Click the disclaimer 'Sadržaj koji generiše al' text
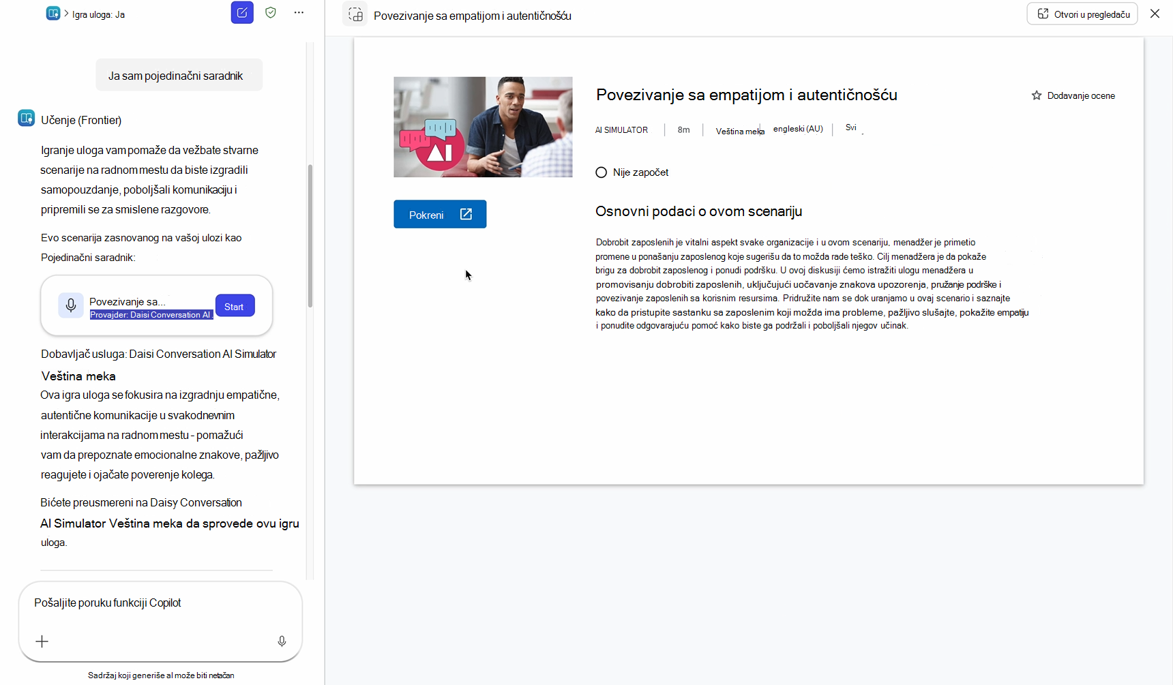Image resolution: width=1173 pixels, height=685 pixels. 161,675
